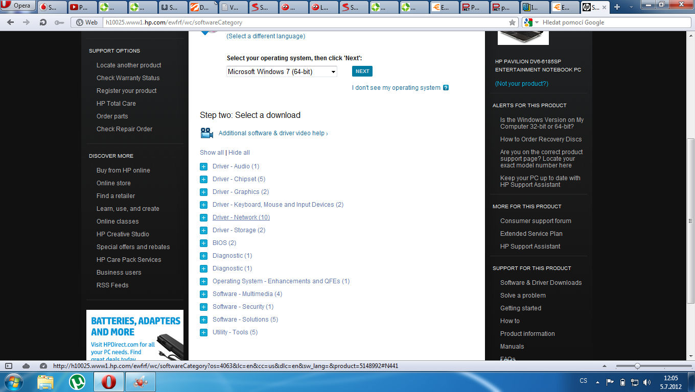Click the help icon beside operating system link
Screen dimensions: 695x392
pos(446,88)
